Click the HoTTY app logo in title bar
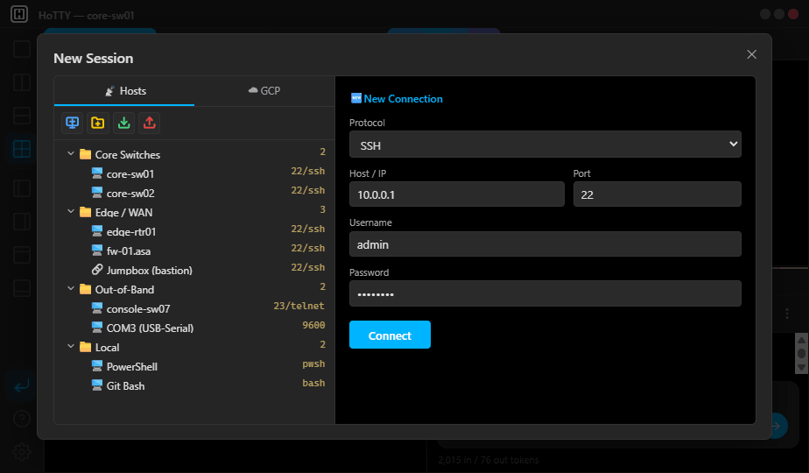Viewport: 809px width, 473px height. [19, 14]
